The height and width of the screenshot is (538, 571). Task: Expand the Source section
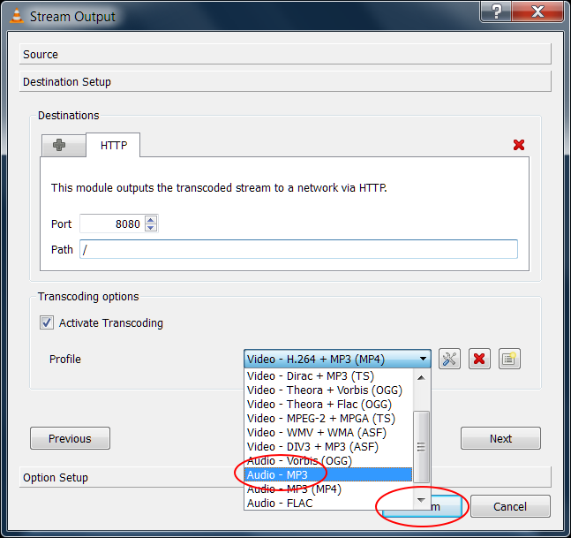pyautogui.click(x=285, y=54)
